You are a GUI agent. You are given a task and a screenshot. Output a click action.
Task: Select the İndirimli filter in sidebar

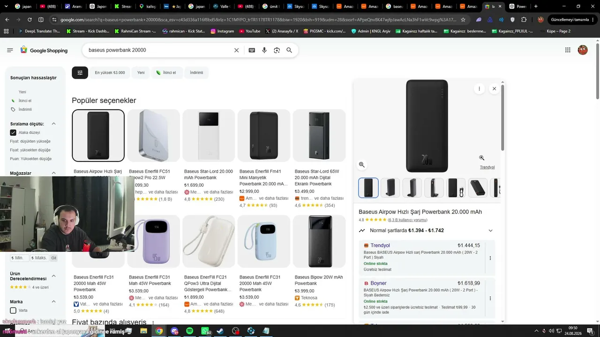coord(25,110)
